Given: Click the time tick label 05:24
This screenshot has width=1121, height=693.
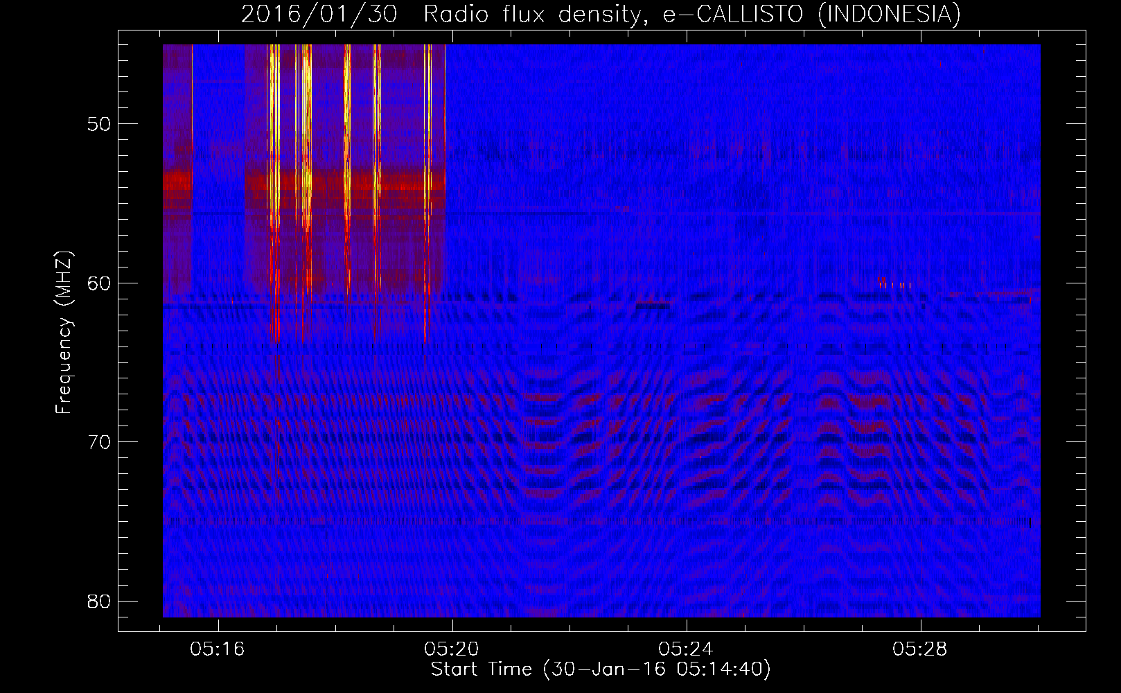Looking at the screenshot, I should [x=686, y=649].
